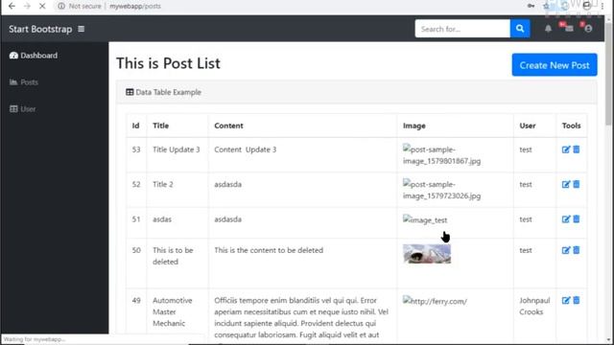Go back with browser back arrow
Screen dimensions: 614x345
12,7
